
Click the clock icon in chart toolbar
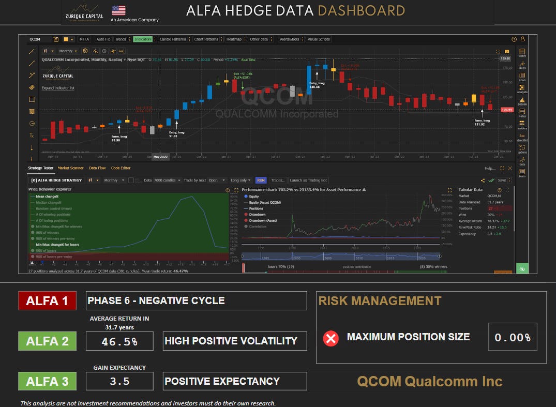(104, 51)
